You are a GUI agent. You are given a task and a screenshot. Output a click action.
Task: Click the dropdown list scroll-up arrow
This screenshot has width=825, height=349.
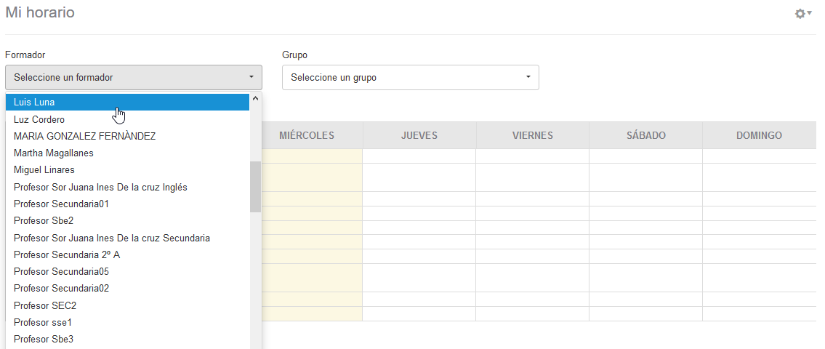255,99
